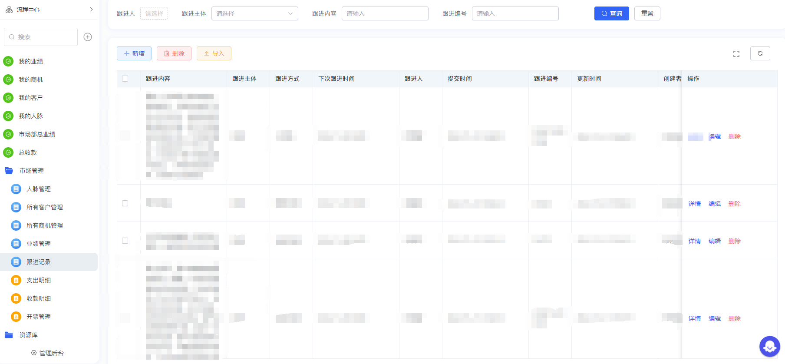The height and width of the screenshot is (364, 785).
Task: Click the 下次跟进时间 column header
Action: (336, 79)
